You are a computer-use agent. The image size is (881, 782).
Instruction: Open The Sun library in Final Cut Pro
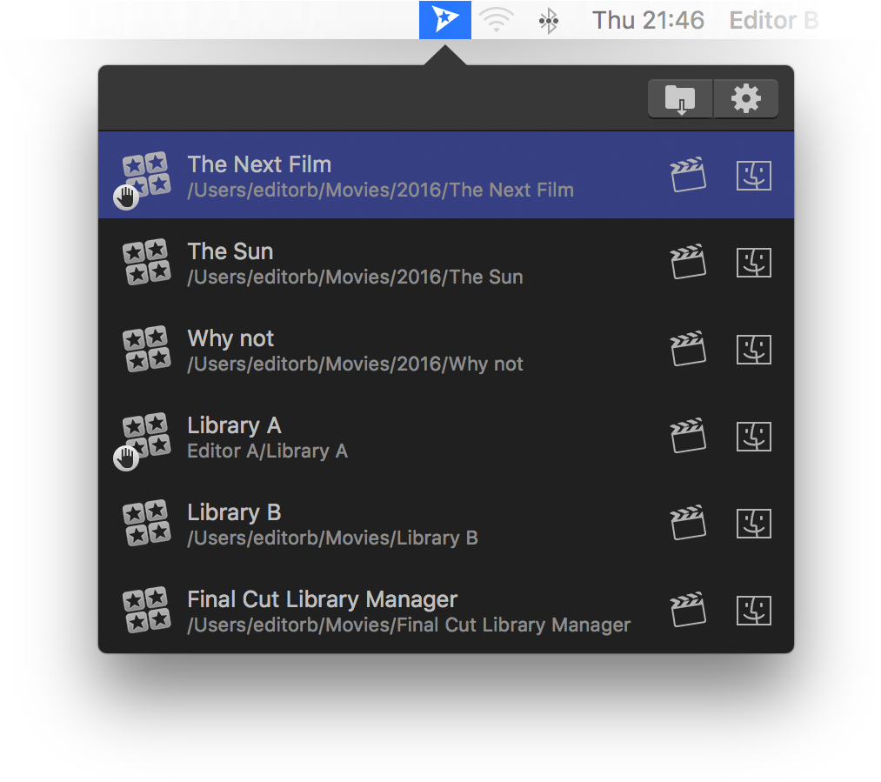click(688, 261)
